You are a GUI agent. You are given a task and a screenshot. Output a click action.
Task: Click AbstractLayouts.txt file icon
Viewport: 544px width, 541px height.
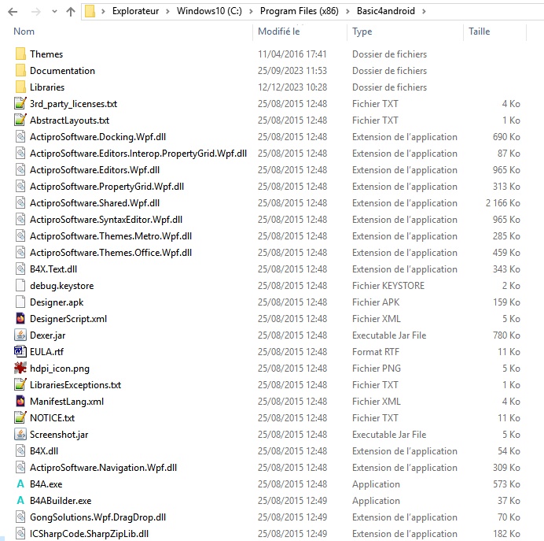point(20,120)
